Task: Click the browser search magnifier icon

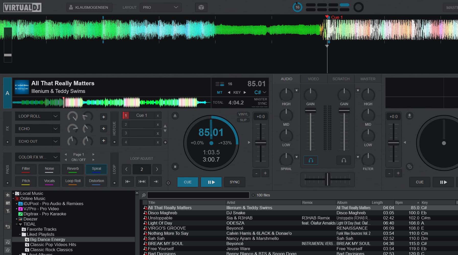Action: tap(144, 195)
